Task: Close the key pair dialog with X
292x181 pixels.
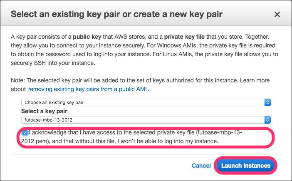Action: pos(277,14)
